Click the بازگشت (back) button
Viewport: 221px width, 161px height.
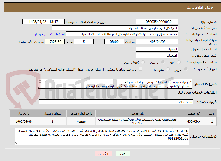pos(103,153)
